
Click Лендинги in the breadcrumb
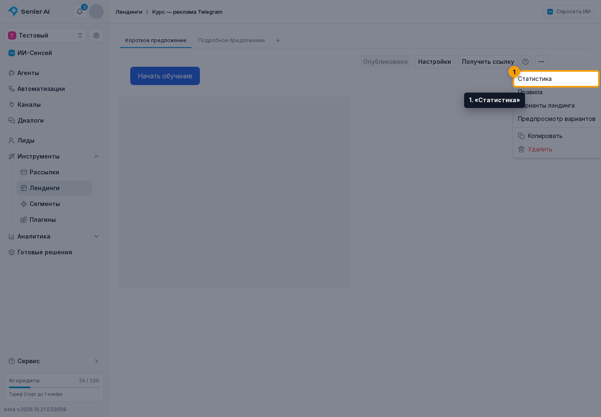129,12
